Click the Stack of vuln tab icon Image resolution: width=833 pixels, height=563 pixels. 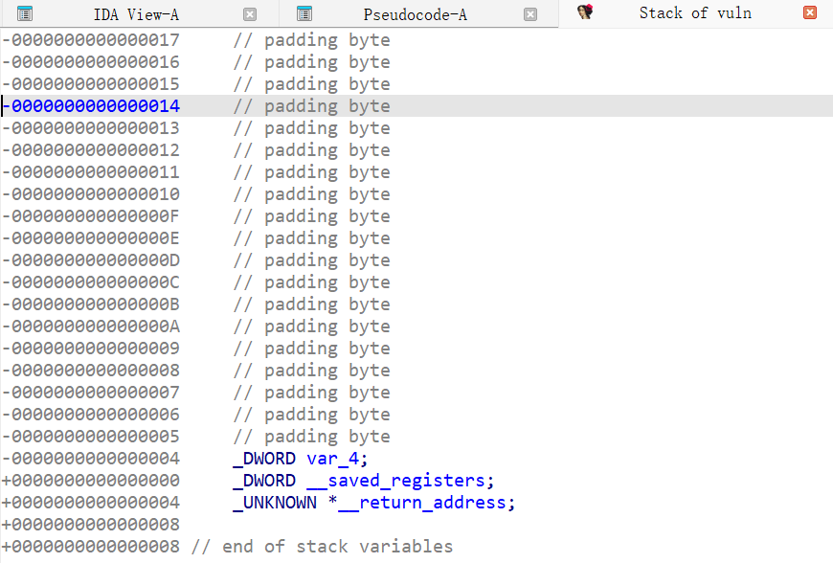585,11
